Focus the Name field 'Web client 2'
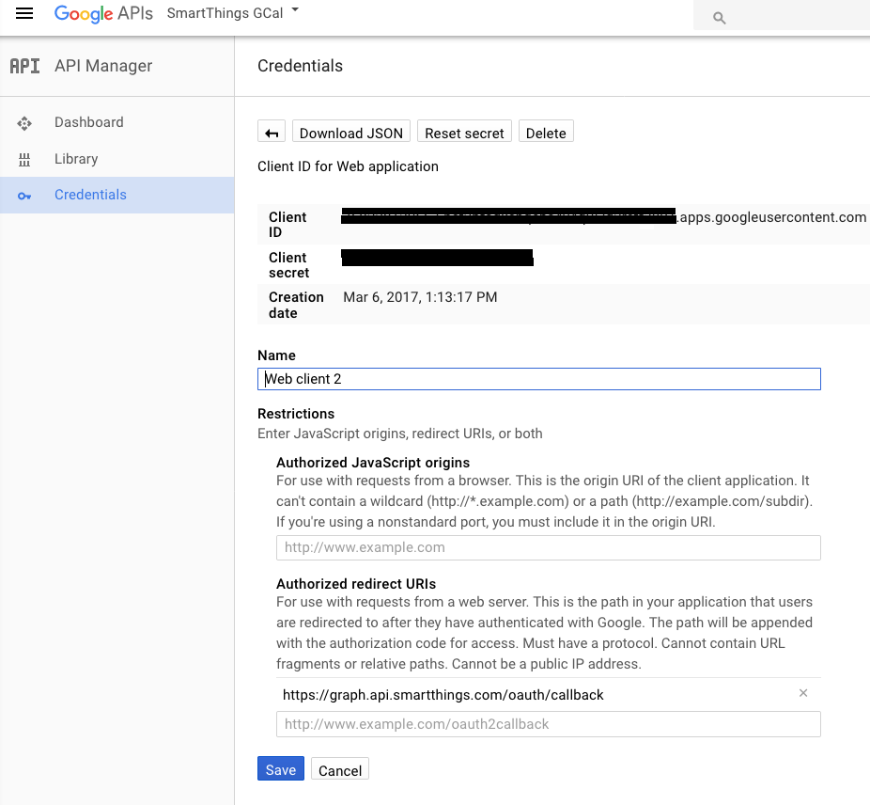The width and height of the screenshot is (870, 805). tap(539, 379)
